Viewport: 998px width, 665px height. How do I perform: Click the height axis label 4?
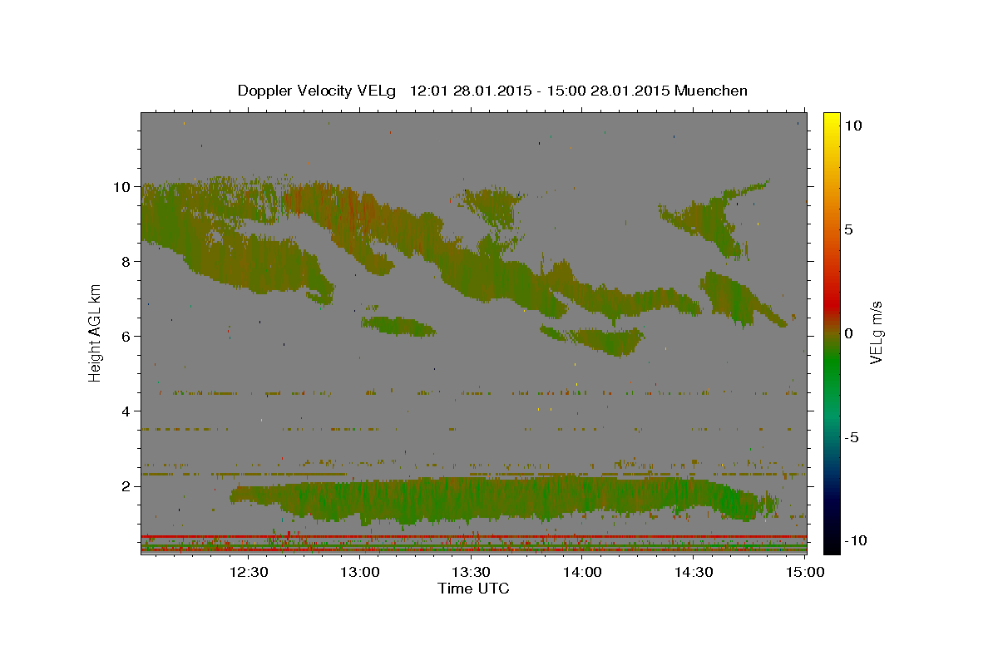pos(127,411)
